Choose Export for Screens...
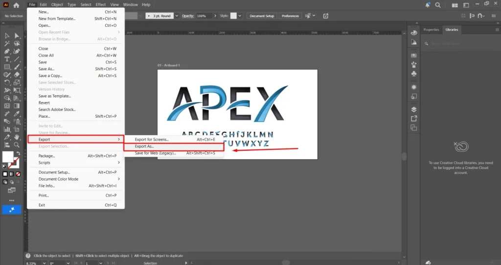 pyautogui.click(x=174, y=140)
